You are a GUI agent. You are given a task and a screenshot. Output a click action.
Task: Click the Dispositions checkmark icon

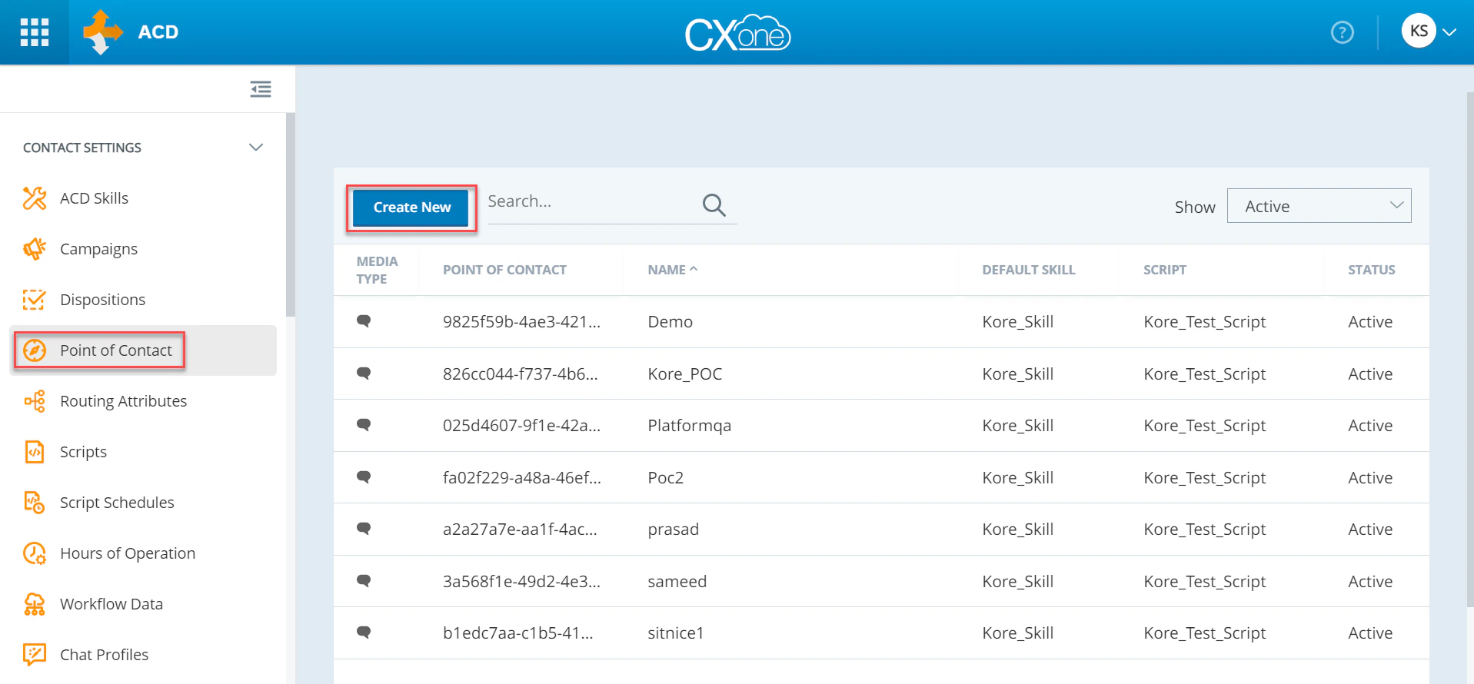tap(35, 300)
